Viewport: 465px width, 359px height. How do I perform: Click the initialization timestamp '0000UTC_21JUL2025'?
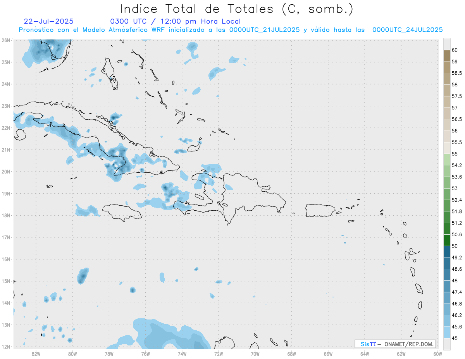pos(265,30)
